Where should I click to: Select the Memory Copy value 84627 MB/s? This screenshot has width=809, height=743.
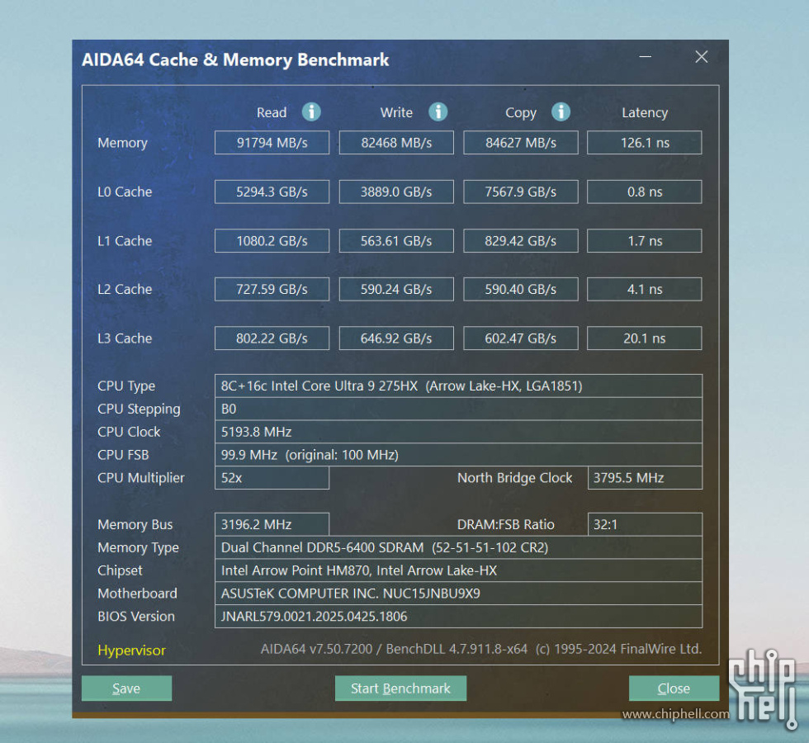point(521,142)
